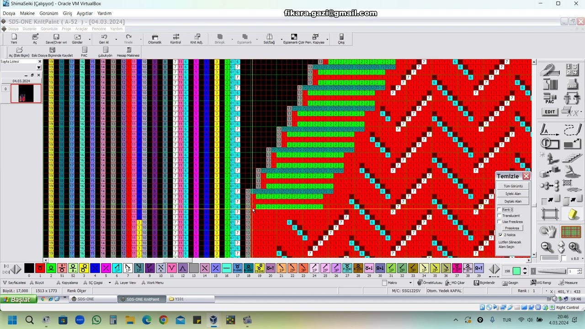Click Eşzamanlı Çizir Pen. Kopyası icon

pyautogui.click(x=303, y=39)
